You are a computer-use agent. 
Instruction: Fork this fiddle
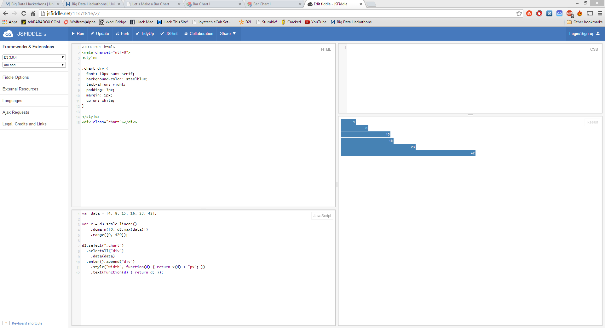[122, 34]
